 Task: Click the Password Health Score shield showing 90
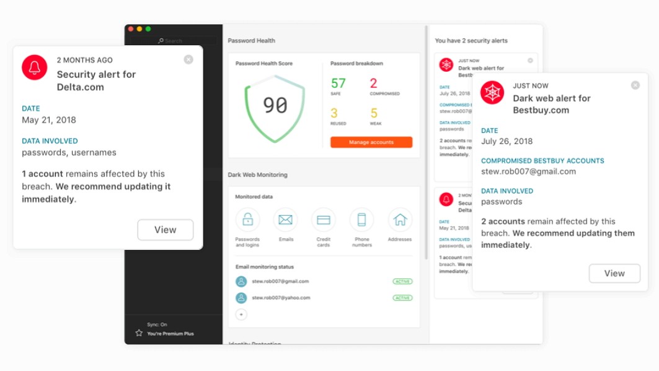pos(275,106)
